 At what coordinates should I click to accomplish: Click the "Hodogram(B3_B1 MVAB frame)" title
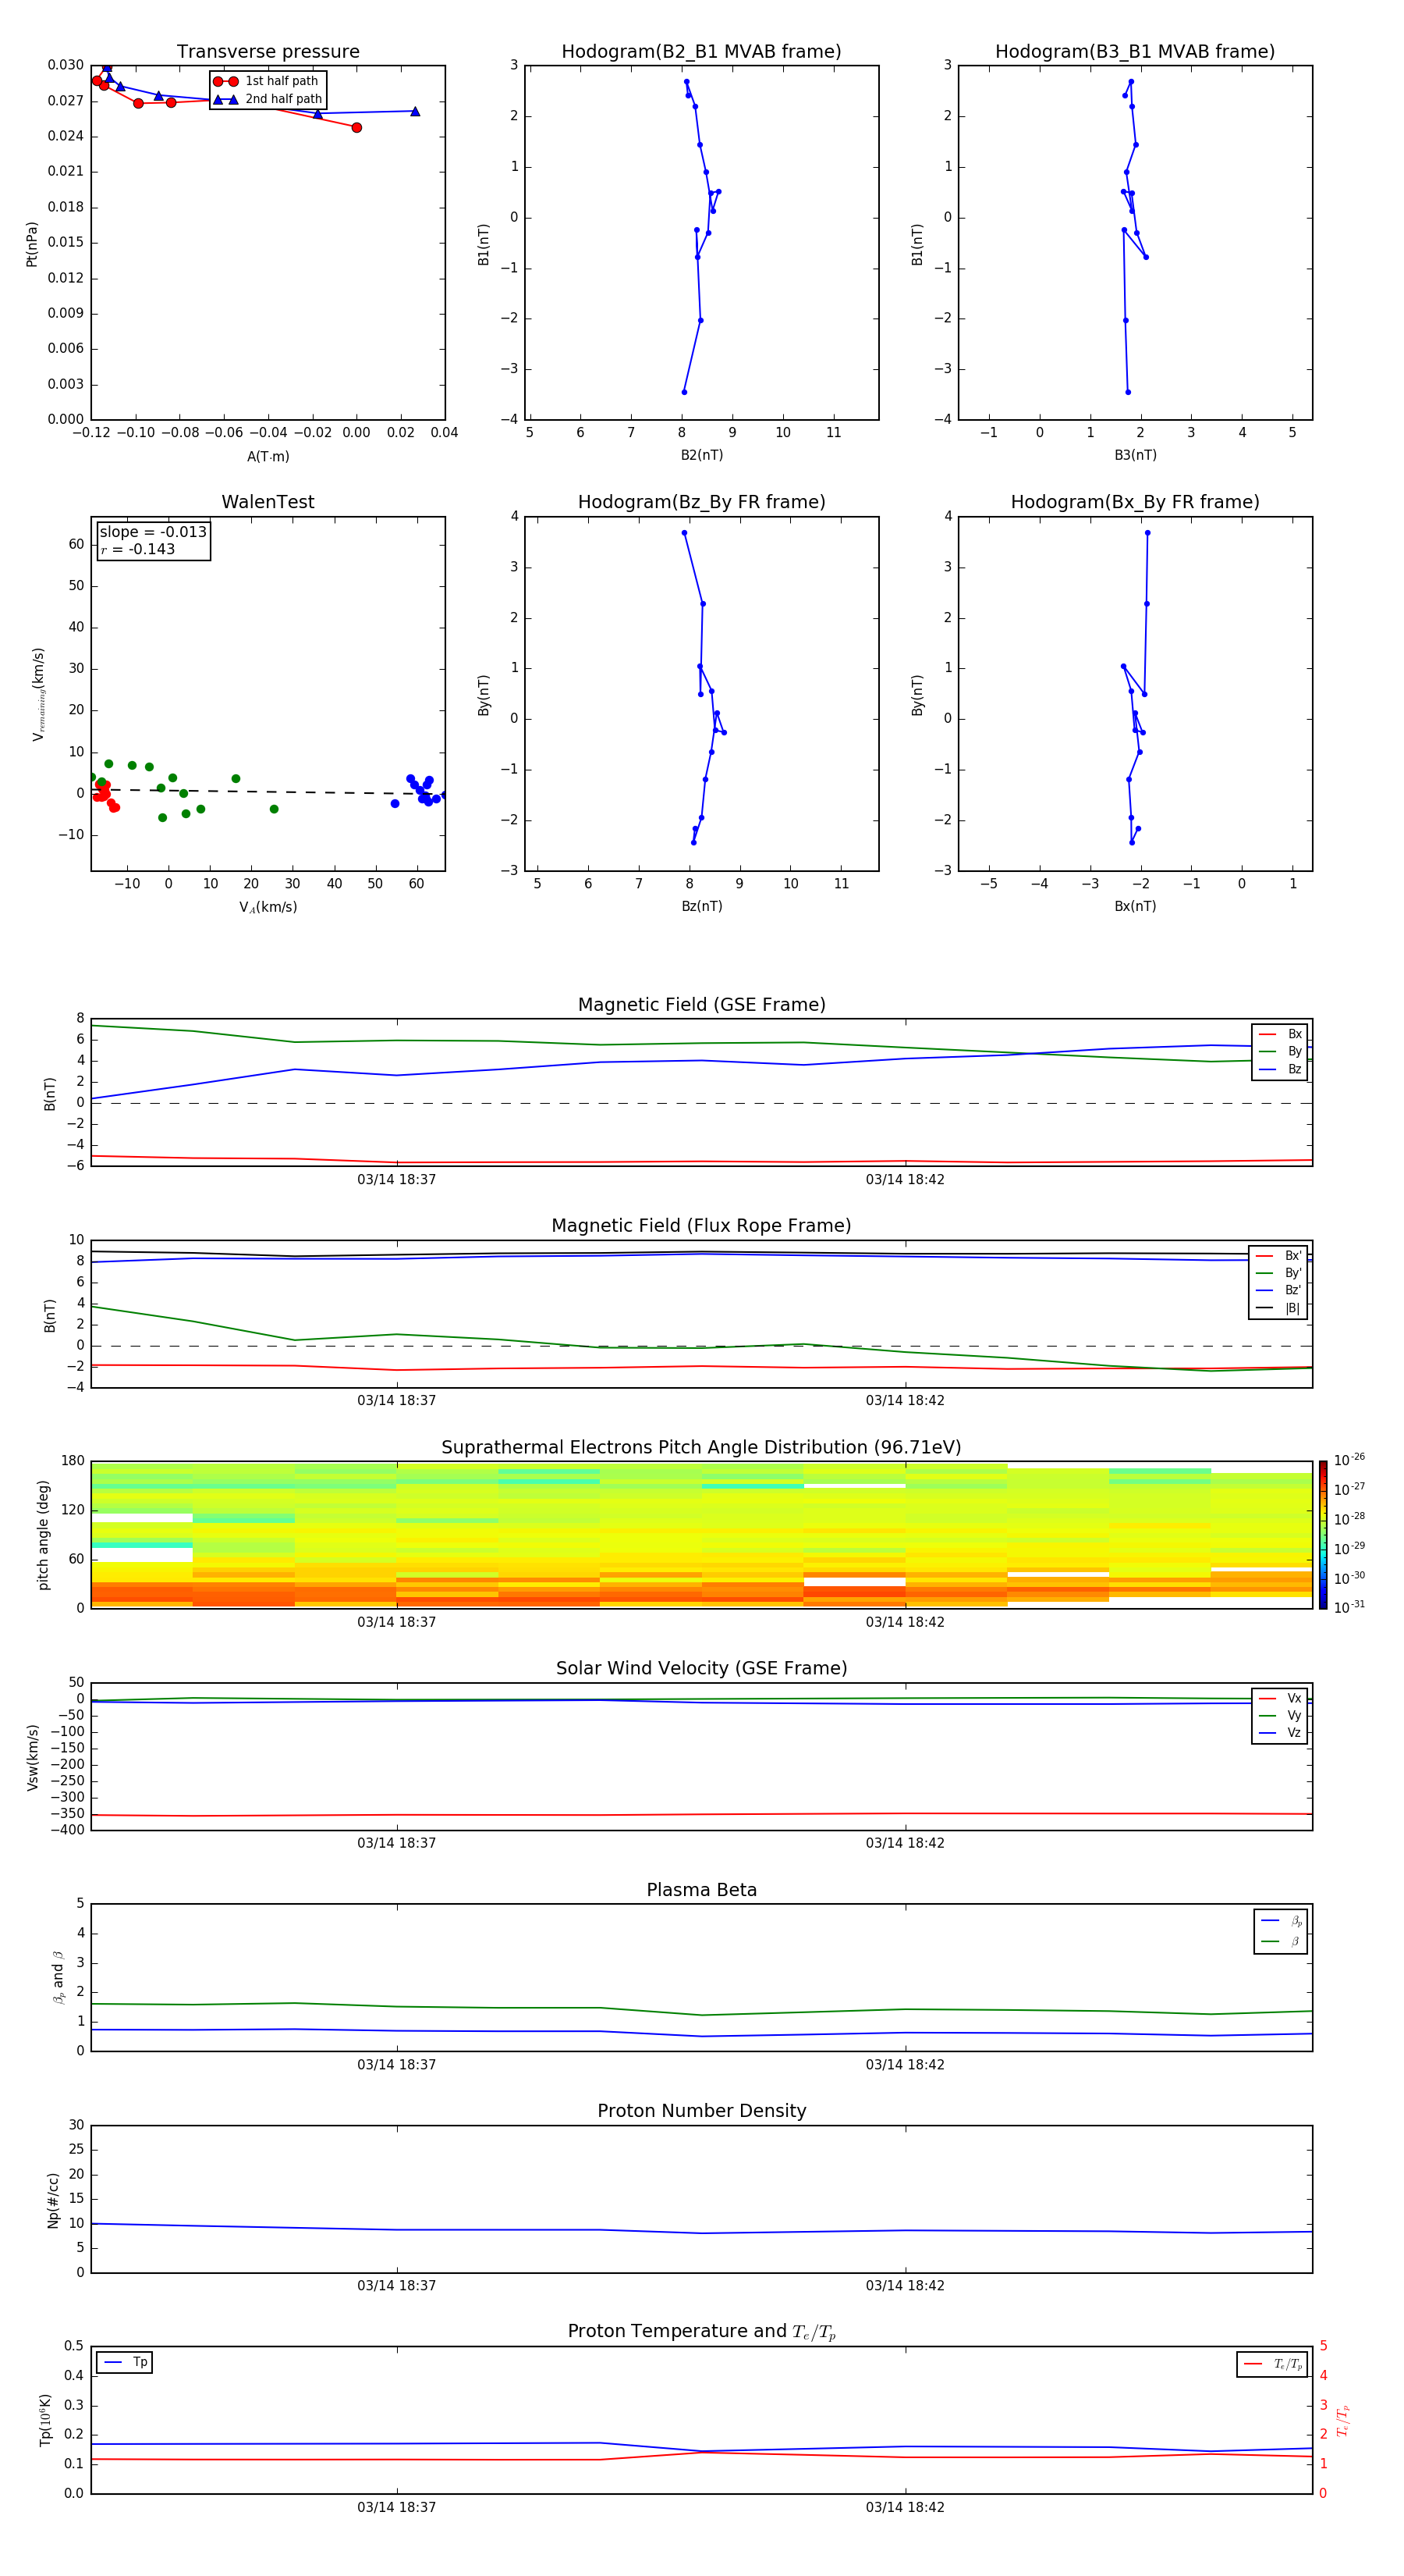tap(1134, 52)
